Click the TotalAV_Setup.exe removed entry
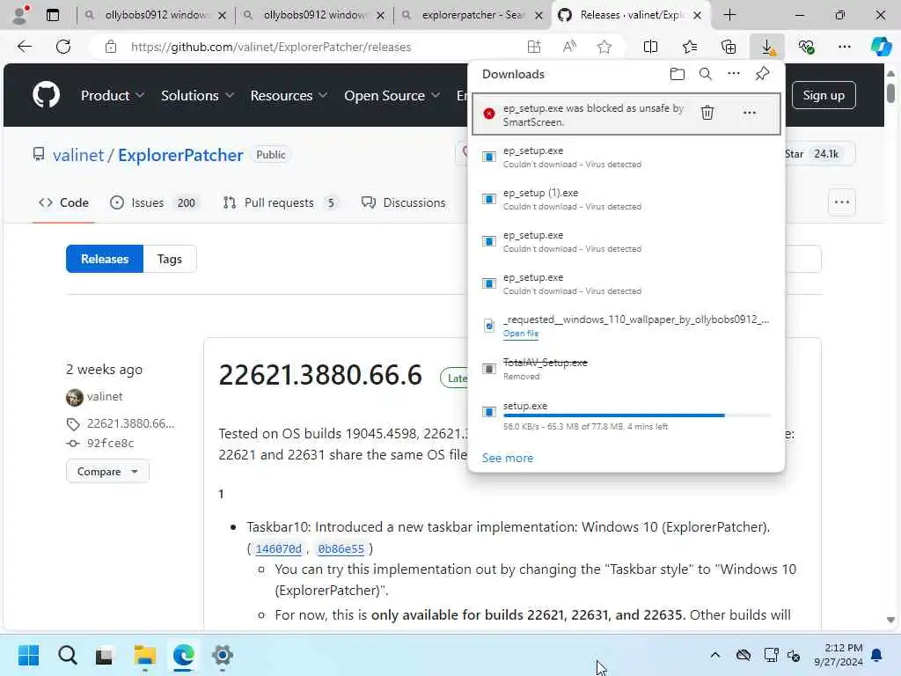 pos(626,369)
